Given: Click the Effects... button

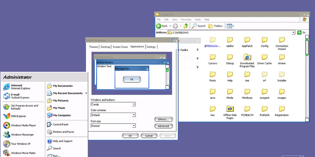Looking at the screenshot, I should click(164, 119).
